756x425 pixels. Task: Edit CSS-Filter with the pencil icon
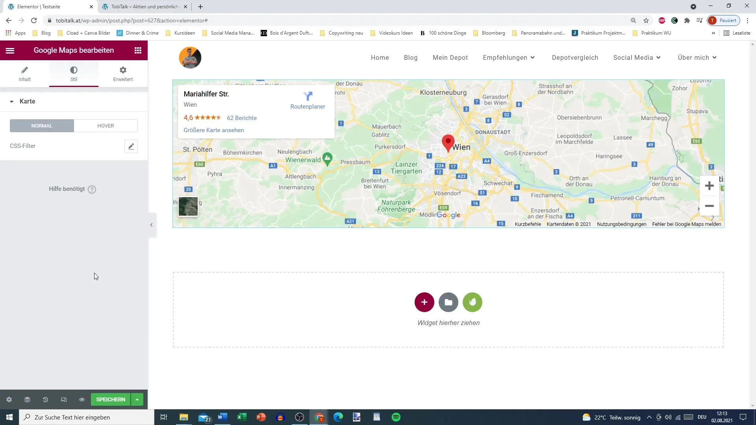[x=131, y=146]
